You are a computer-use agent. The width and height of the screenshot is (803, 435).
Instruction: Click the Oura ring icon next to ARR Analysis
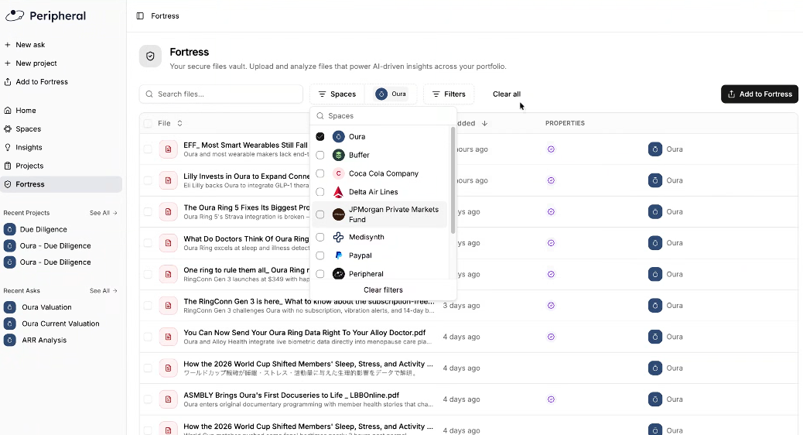coord(10,340)
